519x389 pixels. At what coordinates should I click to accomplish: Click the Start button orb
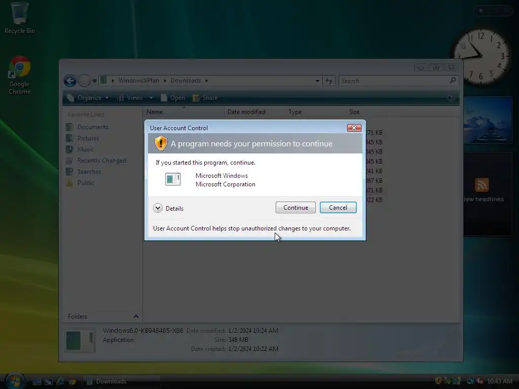click(x=15, y=380)
